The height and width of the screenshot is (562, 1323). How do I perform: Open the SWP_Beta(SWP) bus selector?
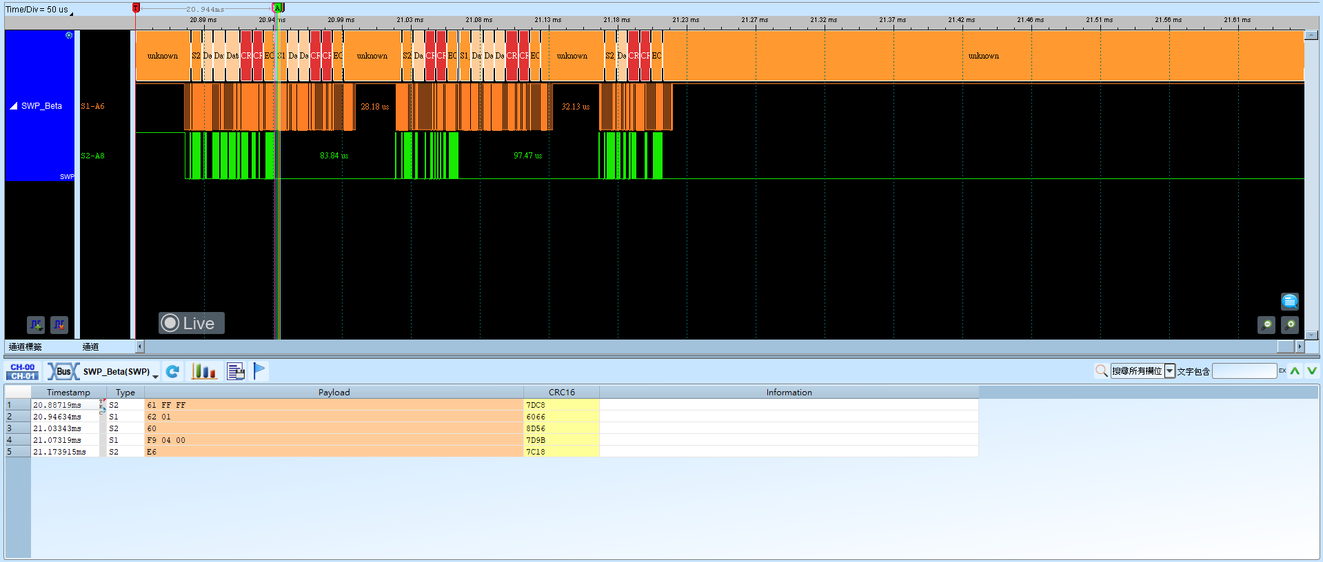point(121,372)
